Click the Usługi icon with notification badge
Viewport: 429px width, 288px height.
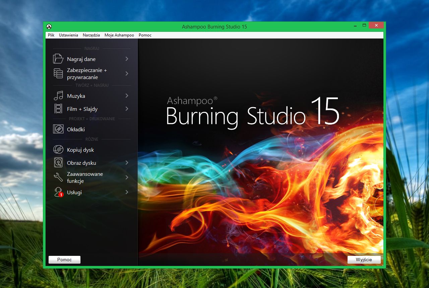(59, 192)
